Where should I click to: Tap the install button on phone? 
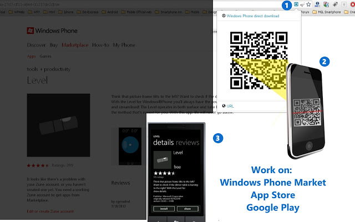(x=164, y=209)
